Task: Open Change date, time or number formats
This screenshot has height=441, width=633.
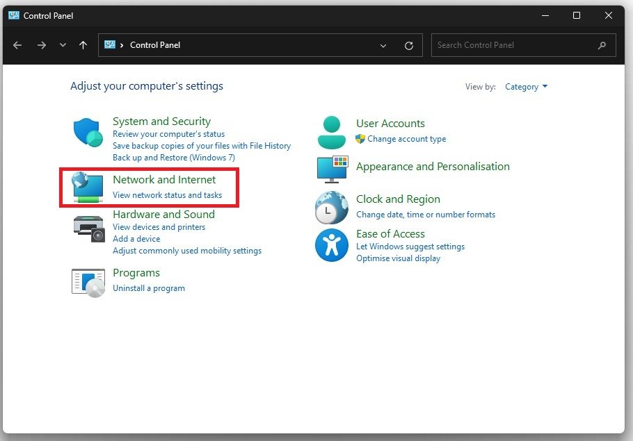Action: [426, 215]
